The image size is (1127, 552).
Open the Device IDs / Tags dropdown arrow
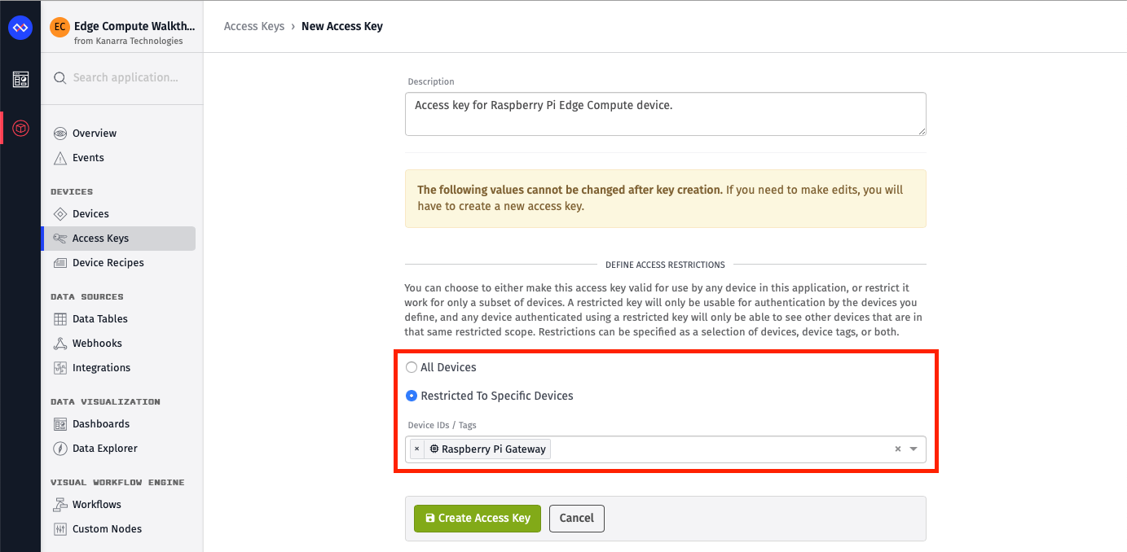(x=913, y=449)
